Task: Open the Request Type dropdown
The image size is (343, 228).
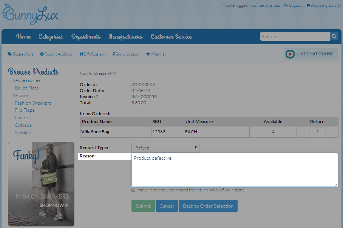Action: point(165,148)
